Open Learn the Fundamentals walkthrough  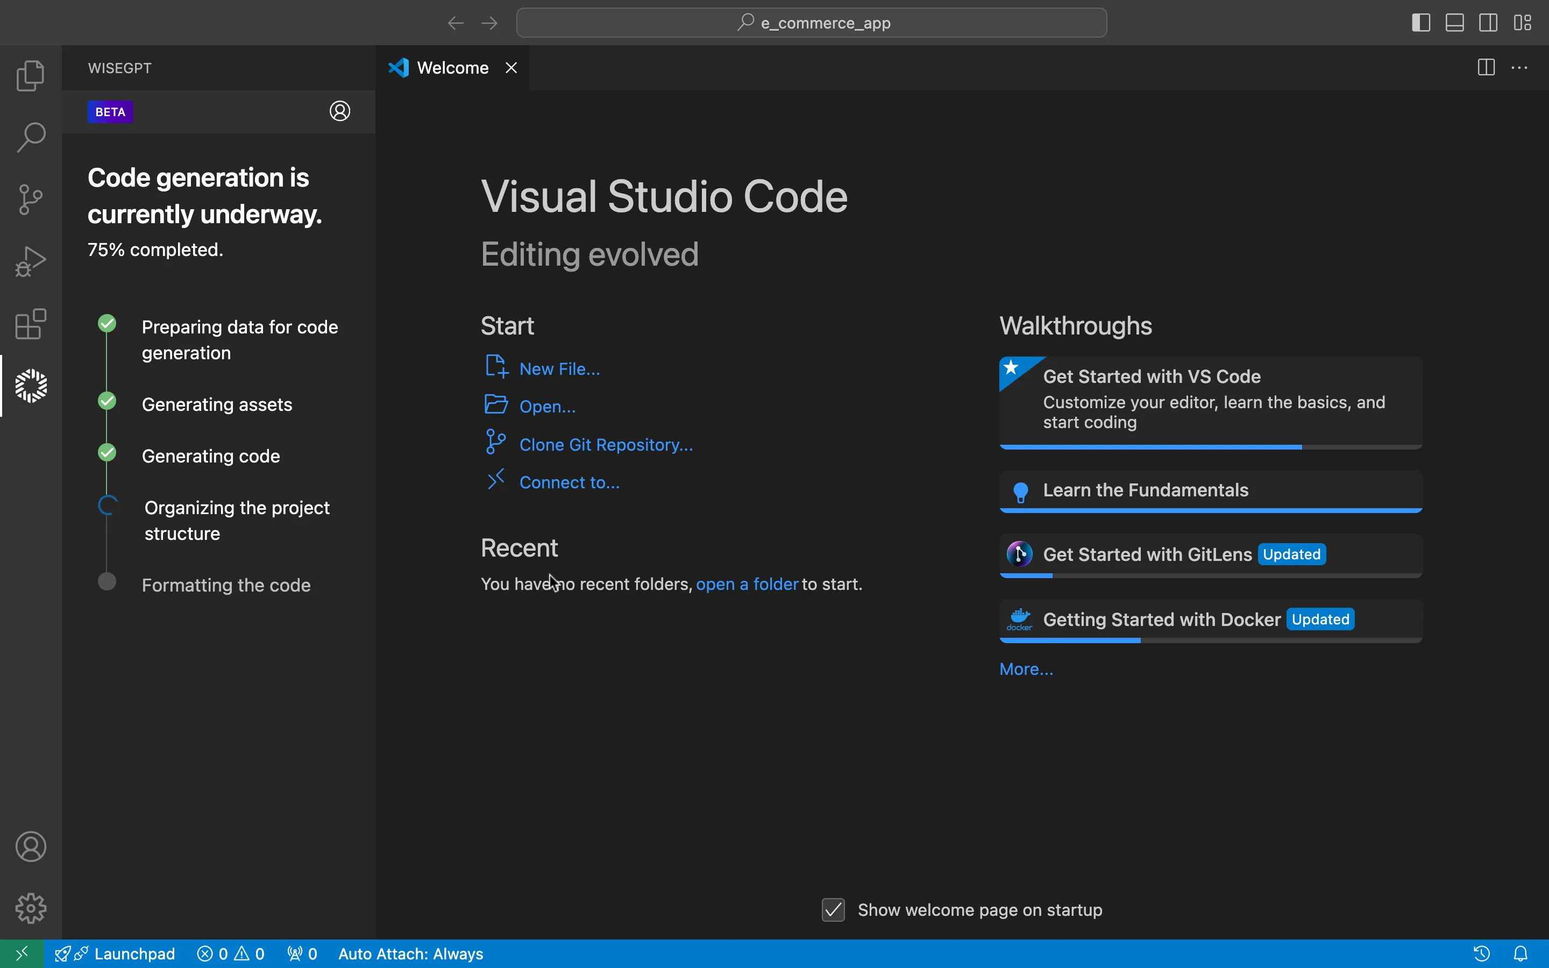tap(1210, 491)
